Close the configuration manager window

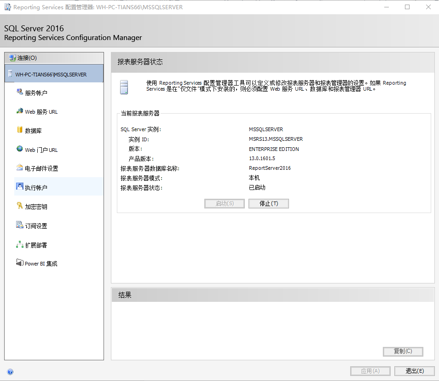[428, 7]
